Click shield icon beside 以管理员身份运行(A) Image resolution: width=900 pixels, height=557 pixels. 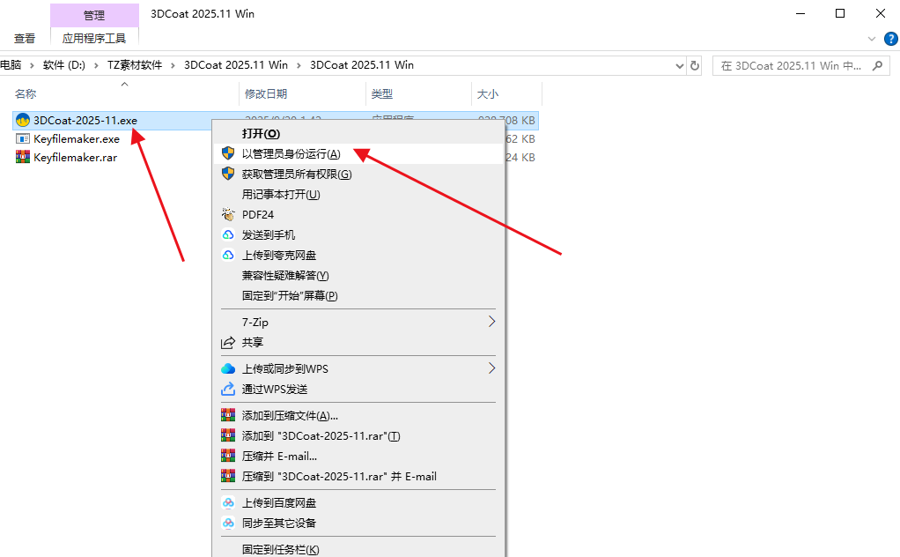228,153
